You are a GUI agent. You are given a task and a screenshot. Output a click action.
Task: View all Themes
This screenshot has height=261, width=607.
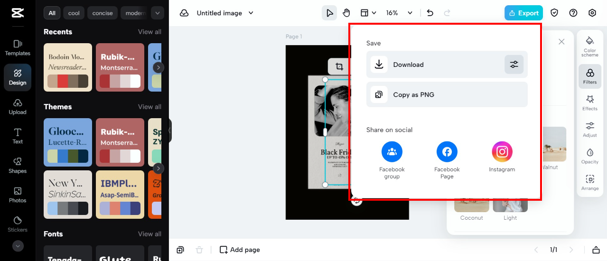149,107
